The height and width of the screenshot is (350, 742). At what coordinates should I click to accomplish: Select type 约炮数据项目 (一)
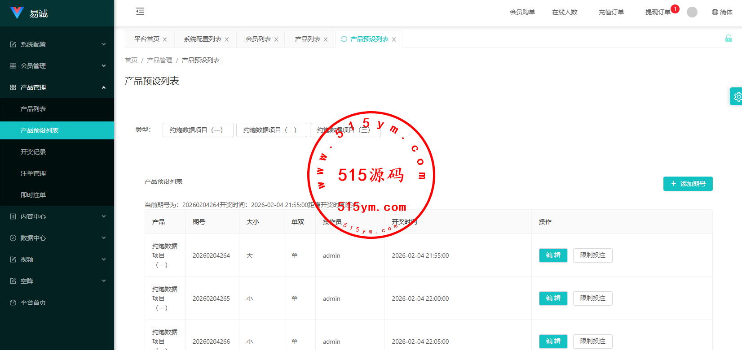(x=198, y=130)
